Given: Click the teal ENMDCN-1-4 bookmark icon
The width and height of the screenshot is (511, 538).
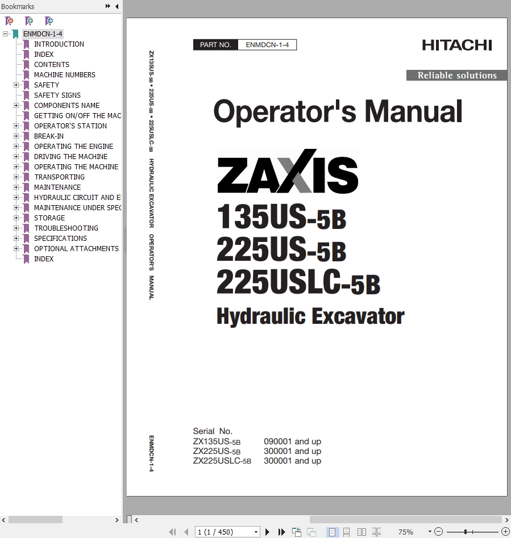Looking at the screenshot, I should tap(15, 34).
